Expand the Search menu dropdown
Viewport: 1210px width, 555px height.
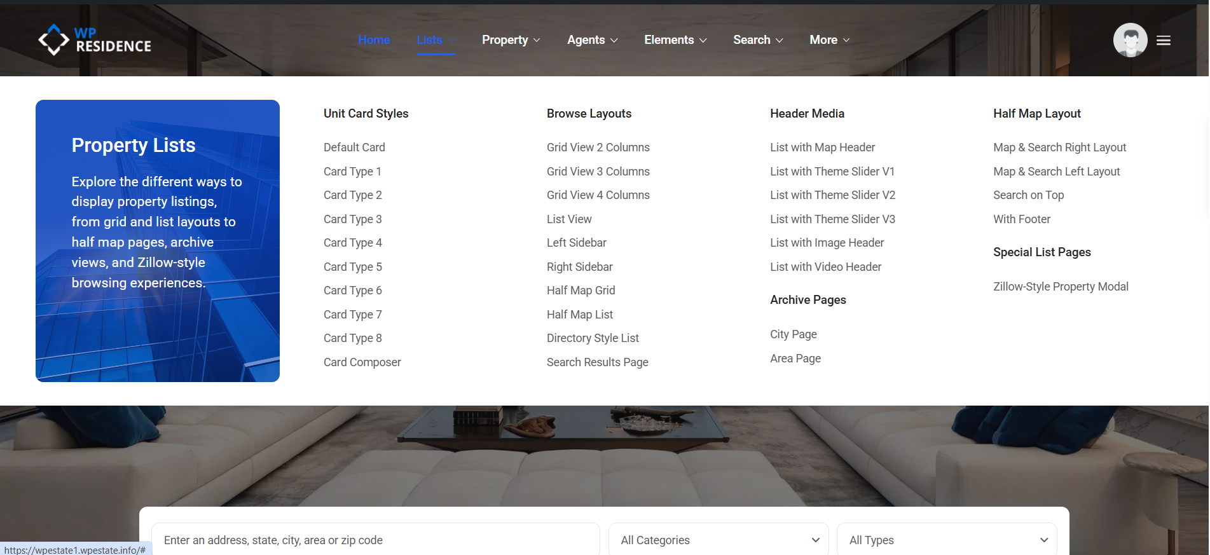tap(757, 40)
